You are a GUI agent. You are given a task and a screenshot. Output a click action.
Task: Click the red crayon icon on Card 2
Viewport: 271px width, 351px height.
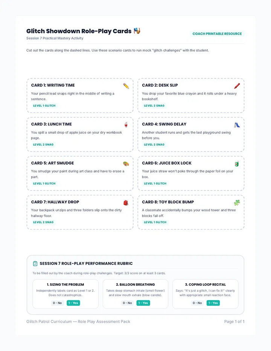237,86
